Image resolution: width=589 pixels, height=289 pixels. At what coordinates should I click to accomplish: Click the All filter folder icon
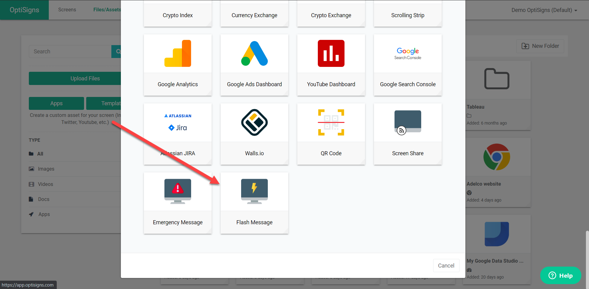coord(31,154)
